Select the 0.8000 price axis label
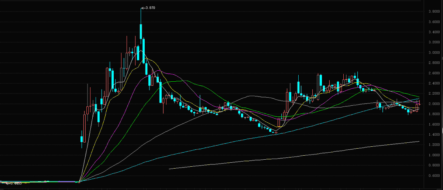Image resolution: width=443 pixels, height=190 pixels. pos(434,165)
